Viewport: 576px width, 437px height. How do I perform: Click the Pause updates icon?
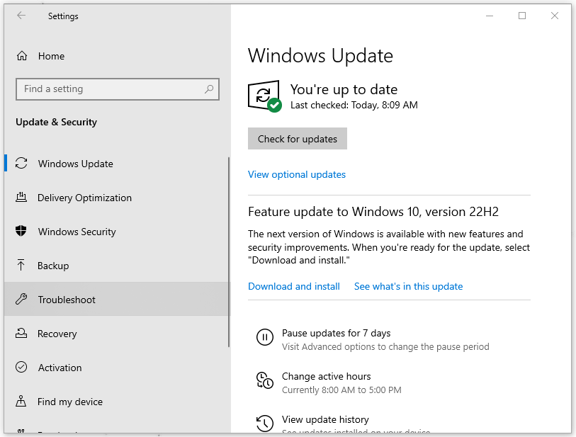pos(264,338)
